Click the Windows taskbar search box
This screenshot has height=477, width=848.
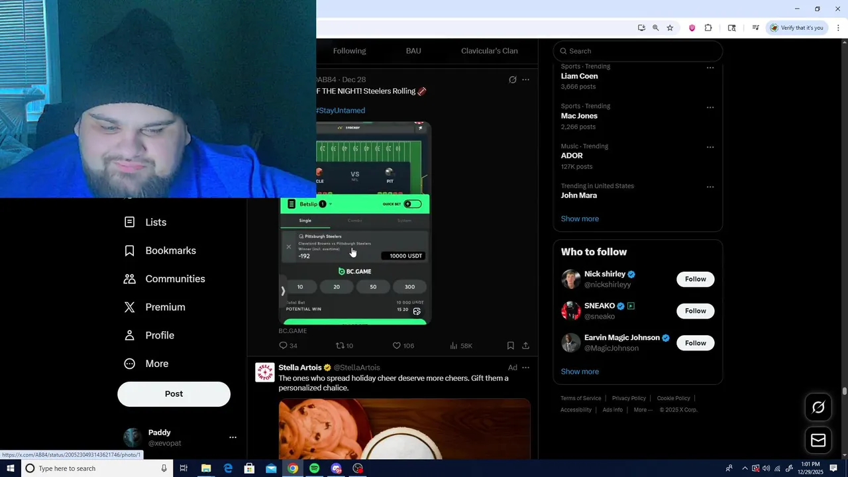(97, 468)
